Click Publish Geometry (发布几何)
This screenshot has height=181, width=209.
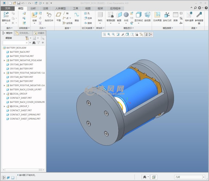coord(167,15)
